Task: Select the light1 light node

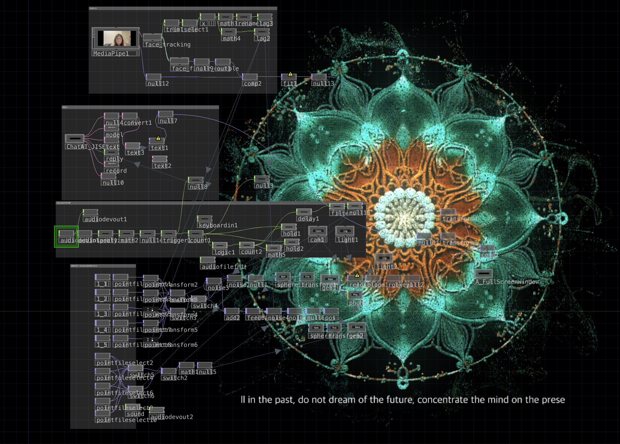Action: pyautogui.click(x=345, y=231)
